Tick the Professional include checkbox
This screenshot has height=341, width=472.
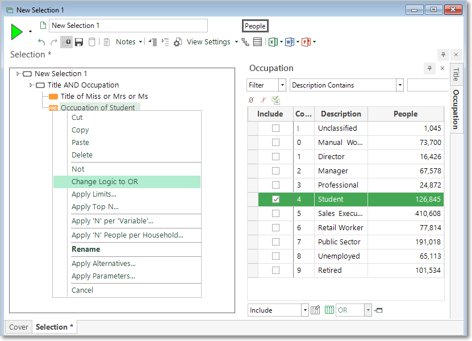(x=275, y=185)
